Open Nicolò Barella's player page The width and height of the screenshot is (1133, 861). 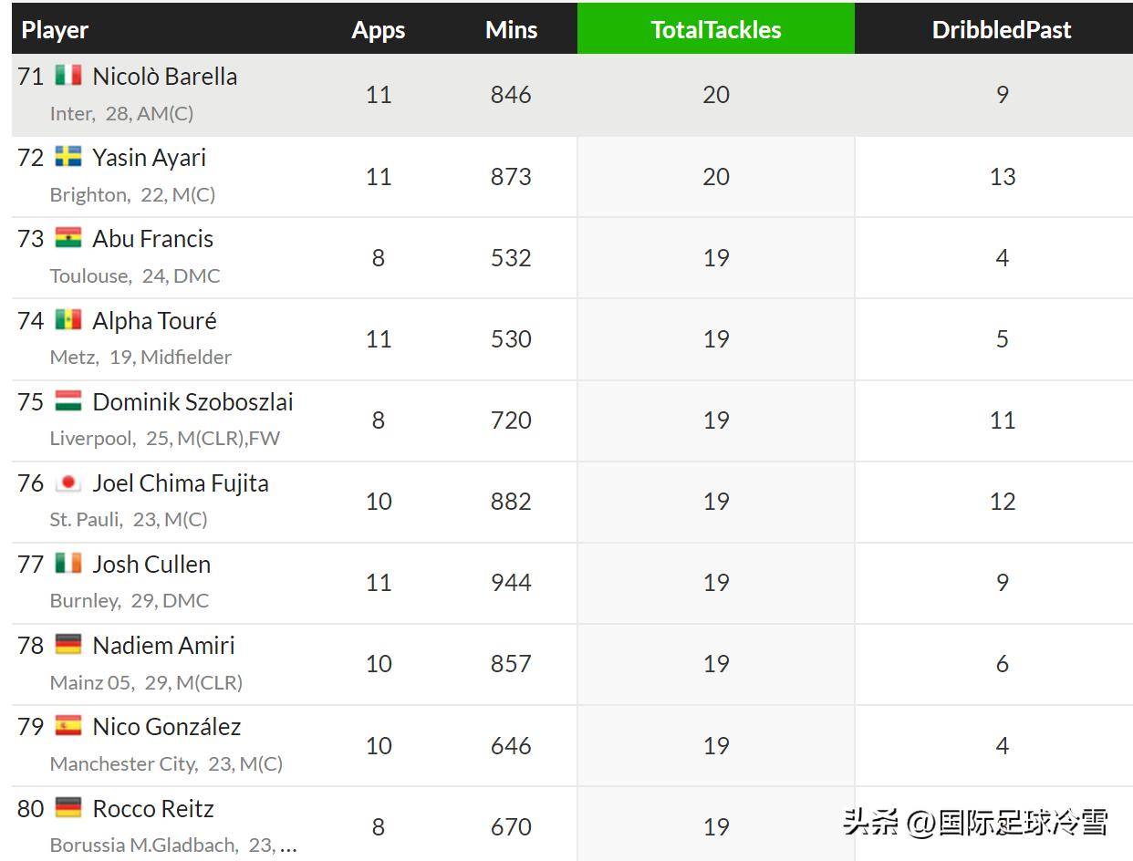pos(164,77)
